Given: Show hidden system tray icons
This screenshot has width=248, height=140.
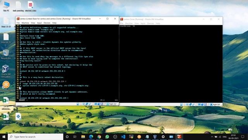Looking at the screenshot, I should click(x=212, y=136).
